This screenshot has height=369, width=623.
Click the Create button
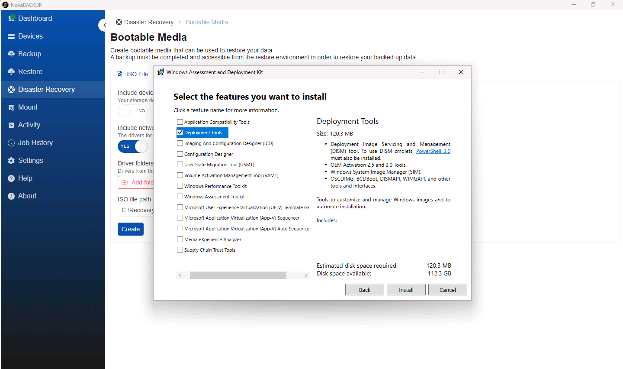pyautogui.click(x=131, y=229)
